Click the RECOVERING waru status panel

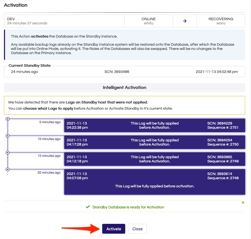(221, 21)
